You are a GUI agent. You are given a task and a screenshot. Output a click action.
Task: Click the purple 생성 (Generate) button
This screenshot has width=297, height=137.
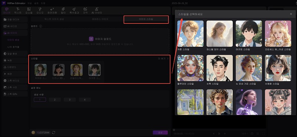160,133
